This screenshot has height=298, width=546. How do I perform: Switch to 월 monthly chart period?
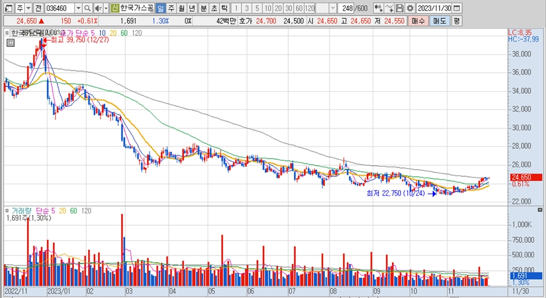point(181,8)
